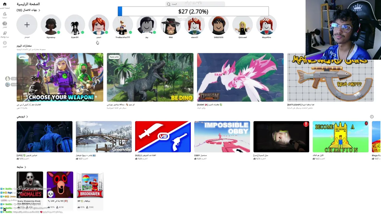
Task: Expand the Connections (10) chevron header
Action: [29, 10]
